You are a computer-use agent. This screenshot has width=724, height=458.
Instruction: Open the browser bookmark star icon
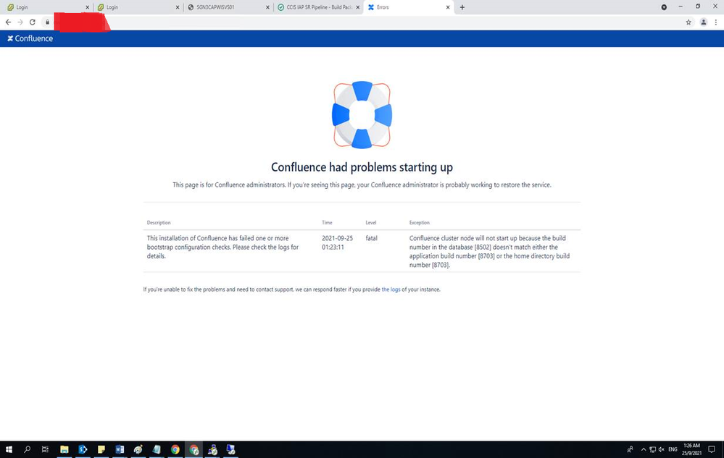coord(688,22)
